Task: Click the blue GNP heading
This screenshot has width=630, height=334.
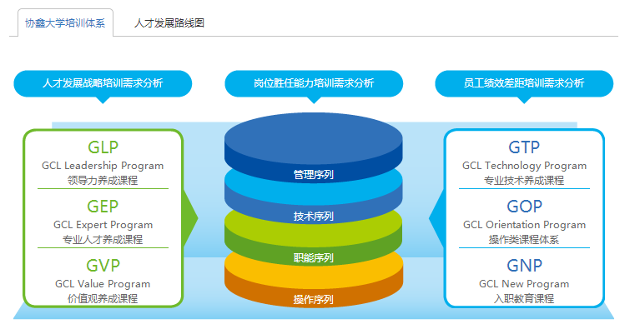Action: tap(524, 266)
